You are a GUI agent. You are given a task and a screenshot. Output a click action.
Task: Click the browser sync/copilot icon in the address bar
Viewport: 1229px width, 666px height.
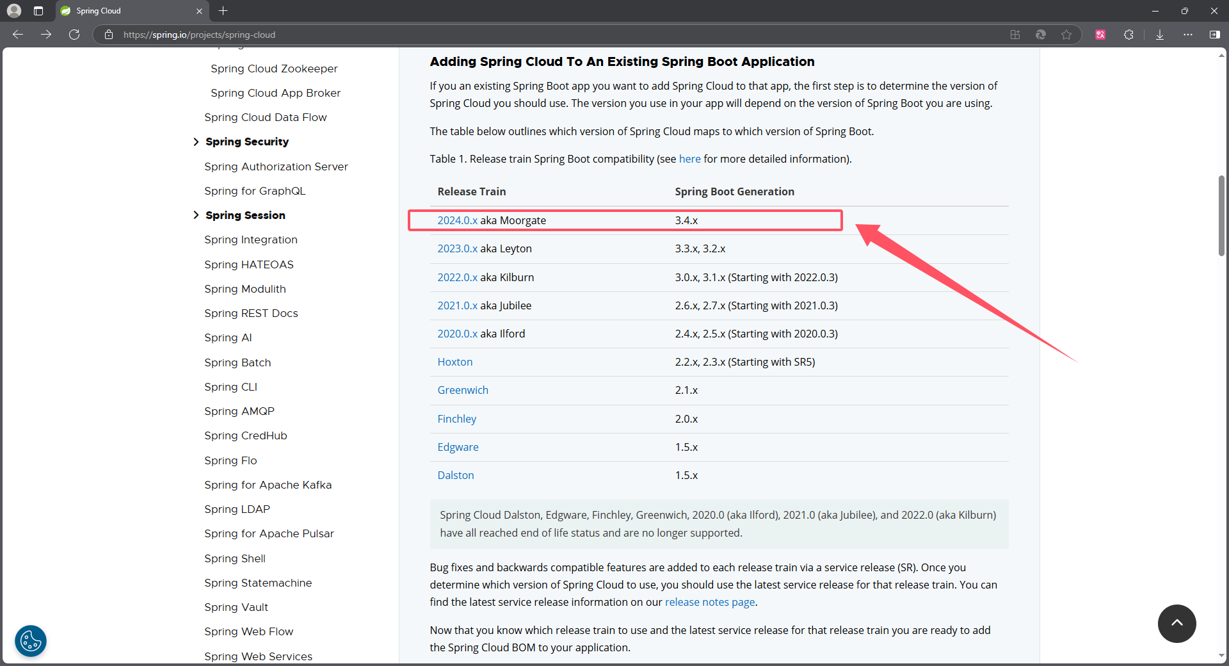pos(1041,35)
